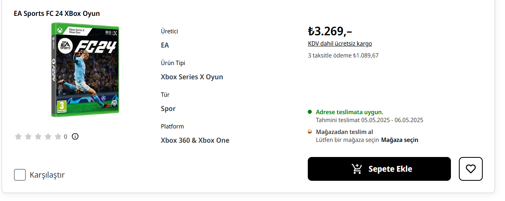Screen dimensions: 505x201
Task: Click the Xbox 360 & Xbox One platform value
Action: (195, 140)
